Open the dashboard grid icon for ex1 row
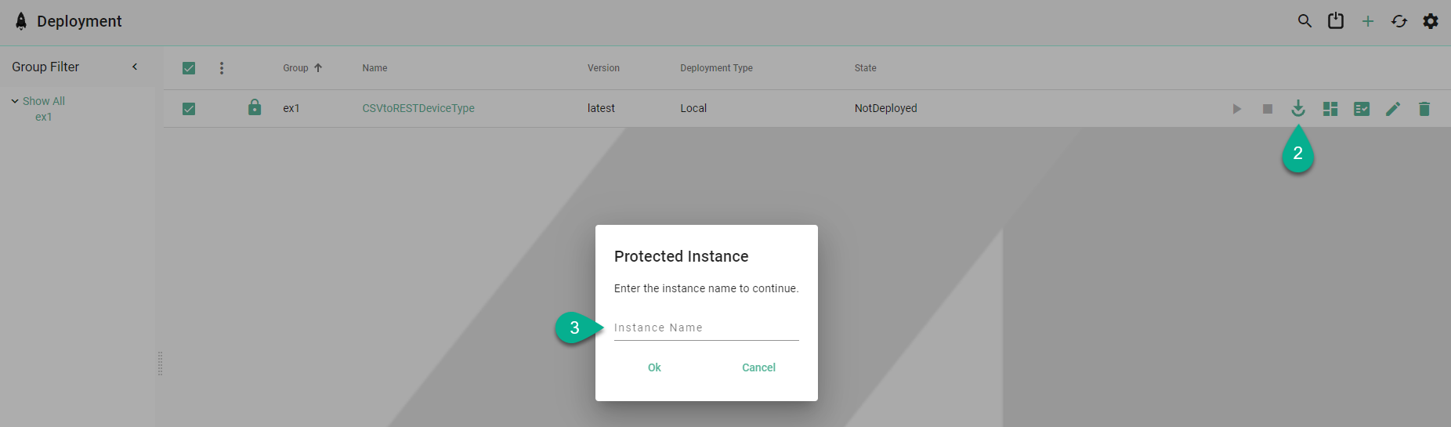 tap(1330, 109)
